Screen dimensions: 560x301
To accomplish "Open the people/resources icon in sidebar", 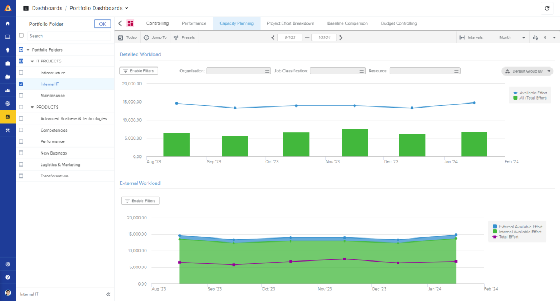I will [7, 90].
